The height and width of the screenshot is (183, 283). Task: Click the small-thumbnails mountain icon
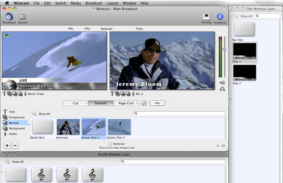point(218,146)
